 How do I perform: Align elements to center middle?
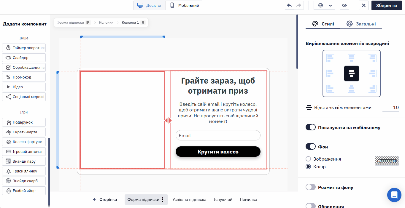pos(352,73)
